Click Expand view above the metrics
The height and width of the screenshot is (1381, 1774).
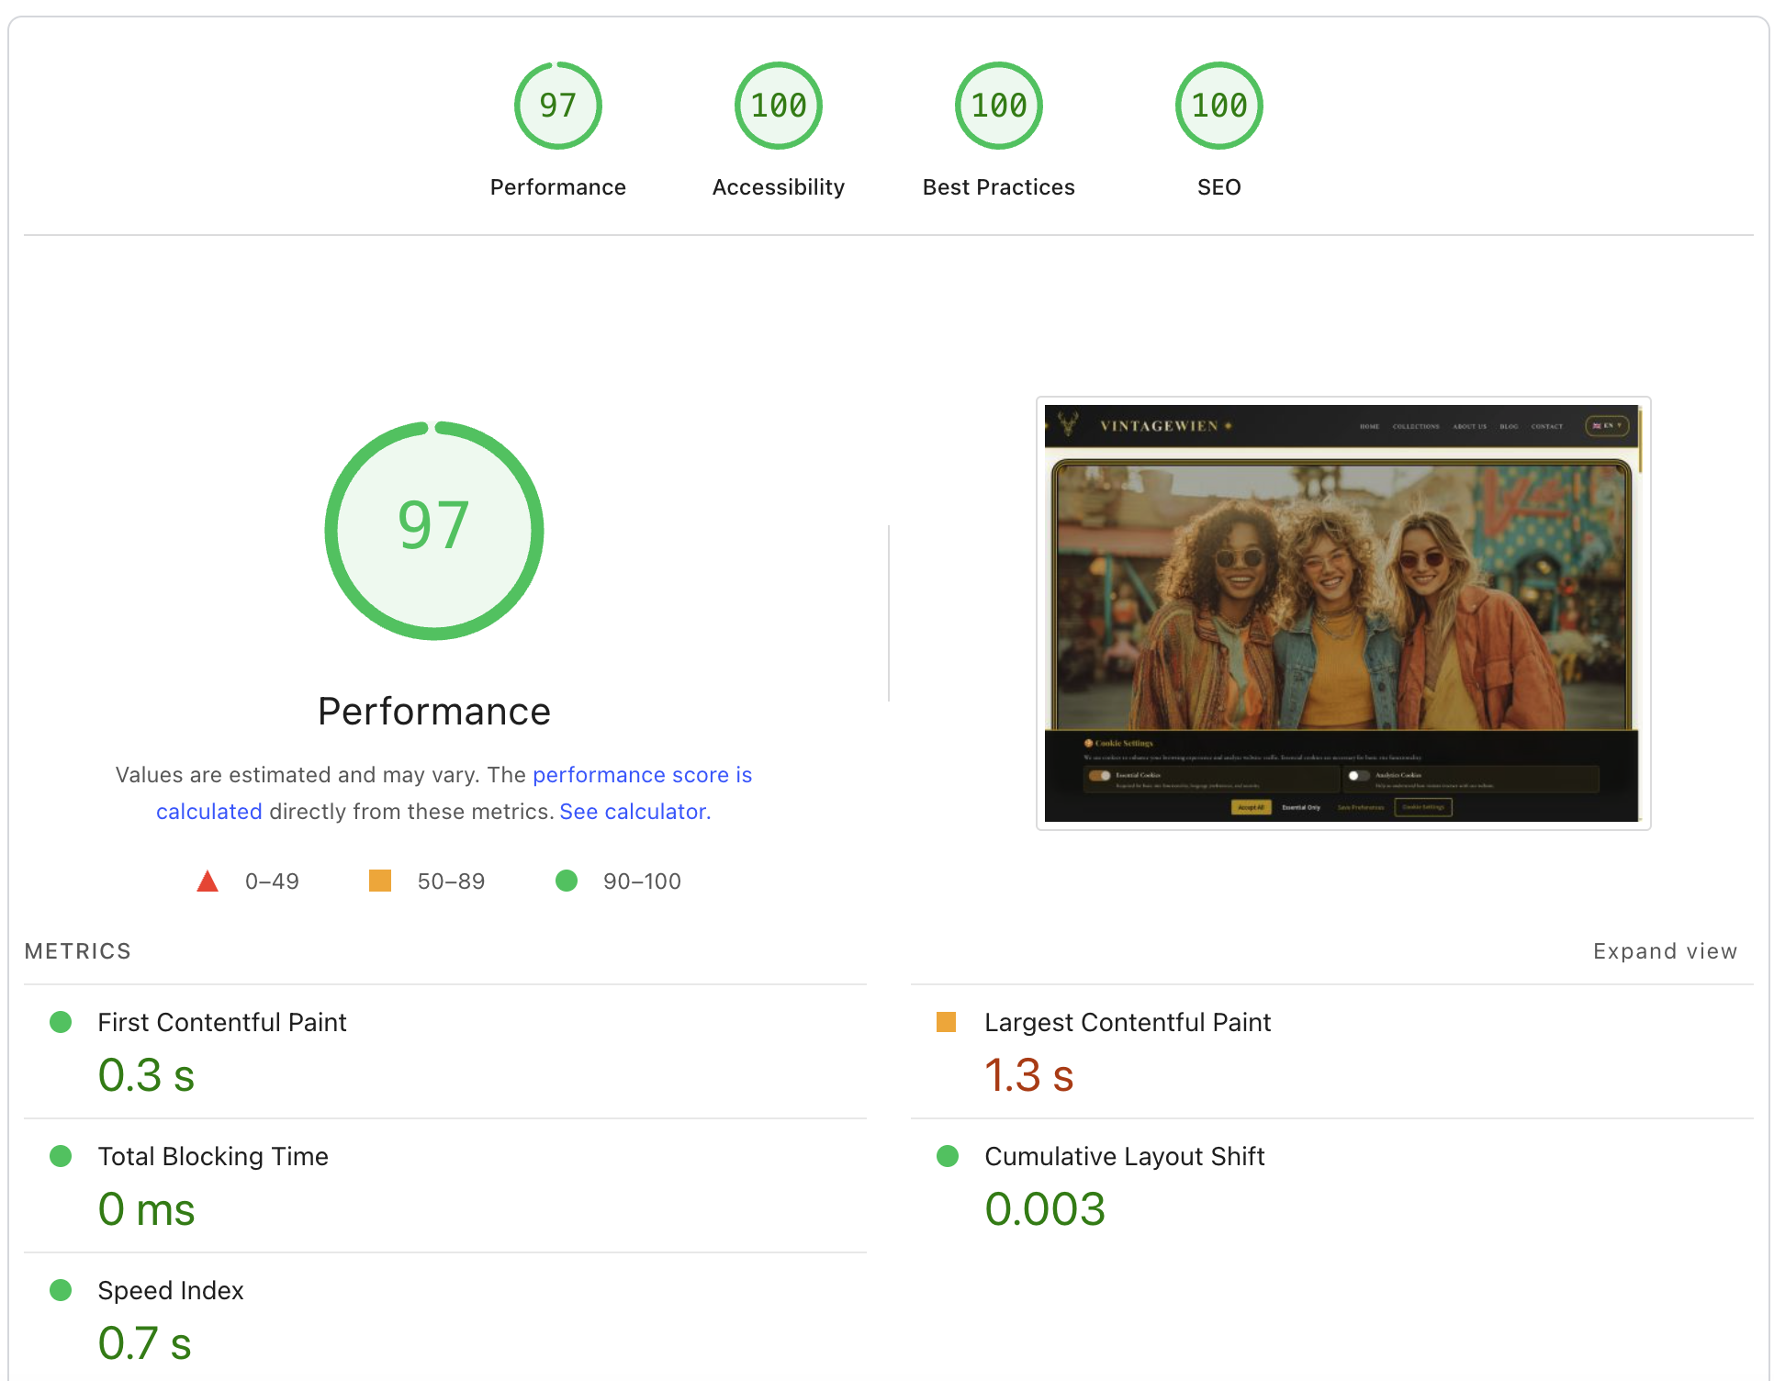coord(1665,951)
